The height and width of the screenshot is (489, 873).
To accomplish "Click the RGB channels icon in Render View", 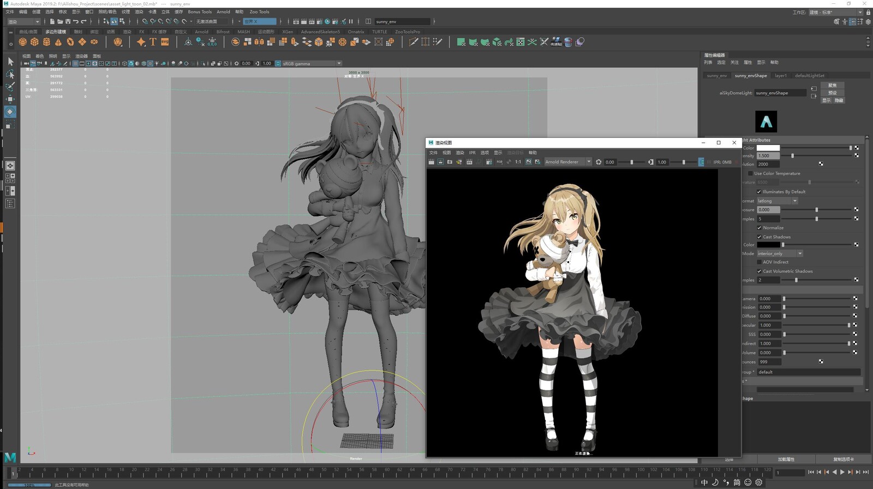I will click(499, 162).
